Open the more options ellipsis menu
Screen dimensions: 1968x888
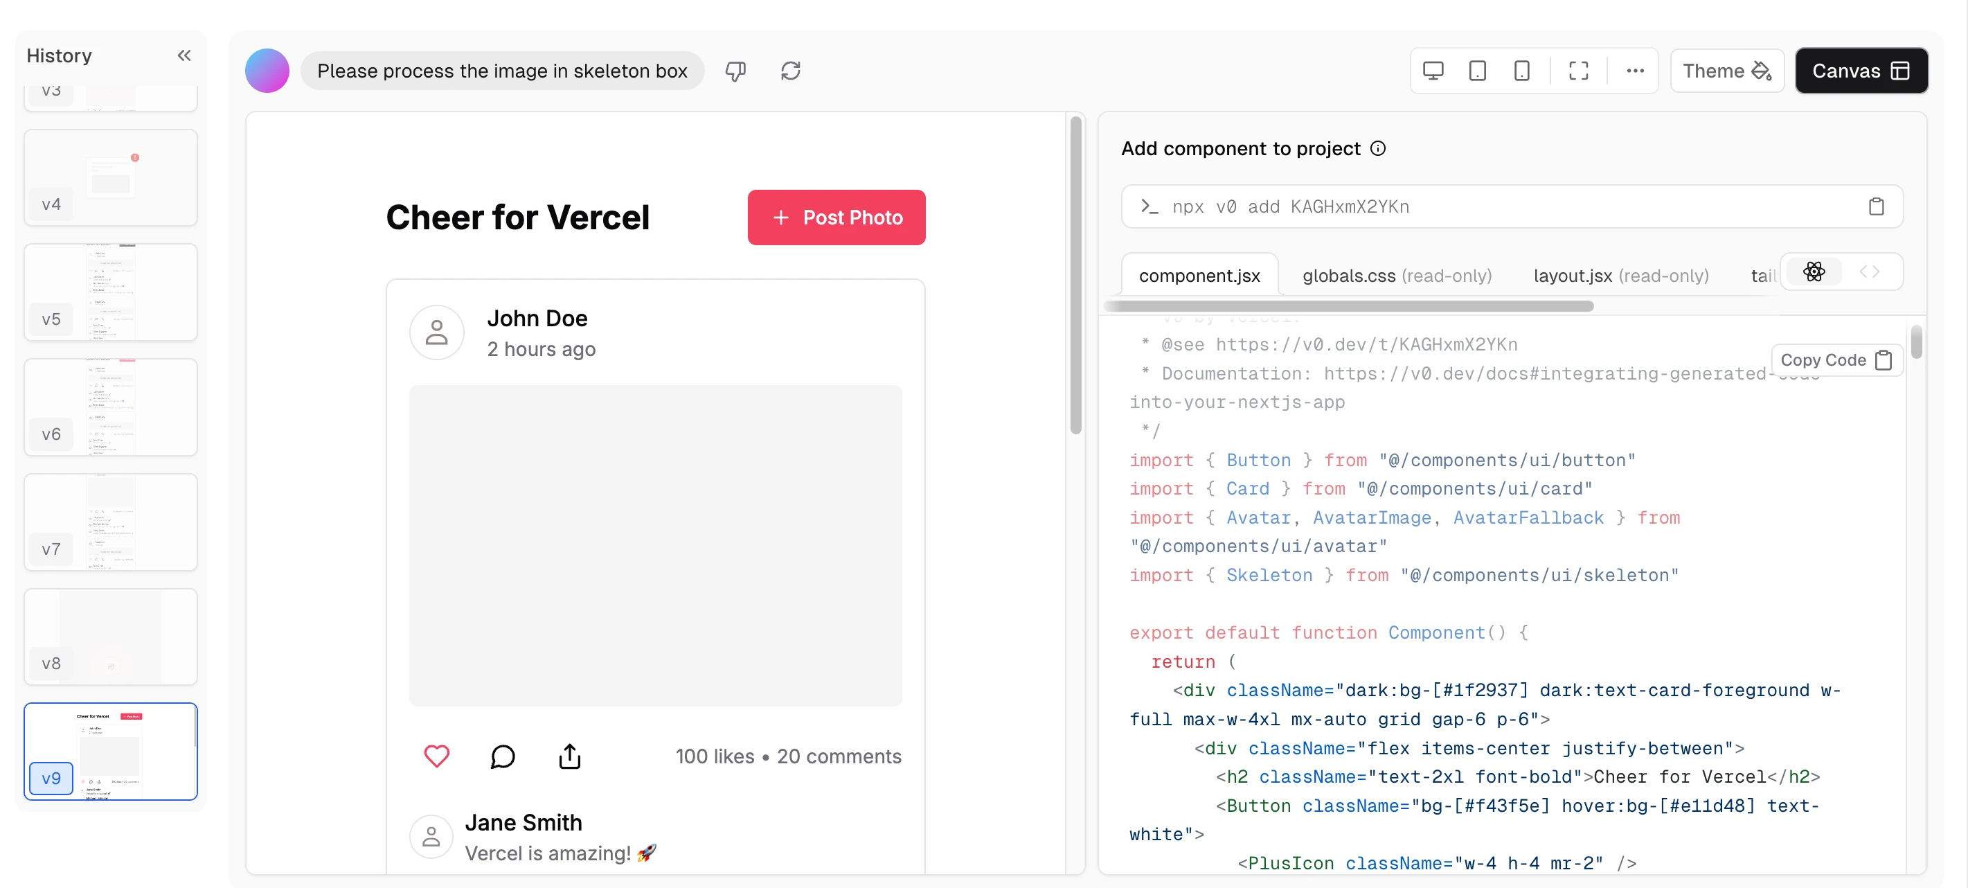(x=1635, y=71)
